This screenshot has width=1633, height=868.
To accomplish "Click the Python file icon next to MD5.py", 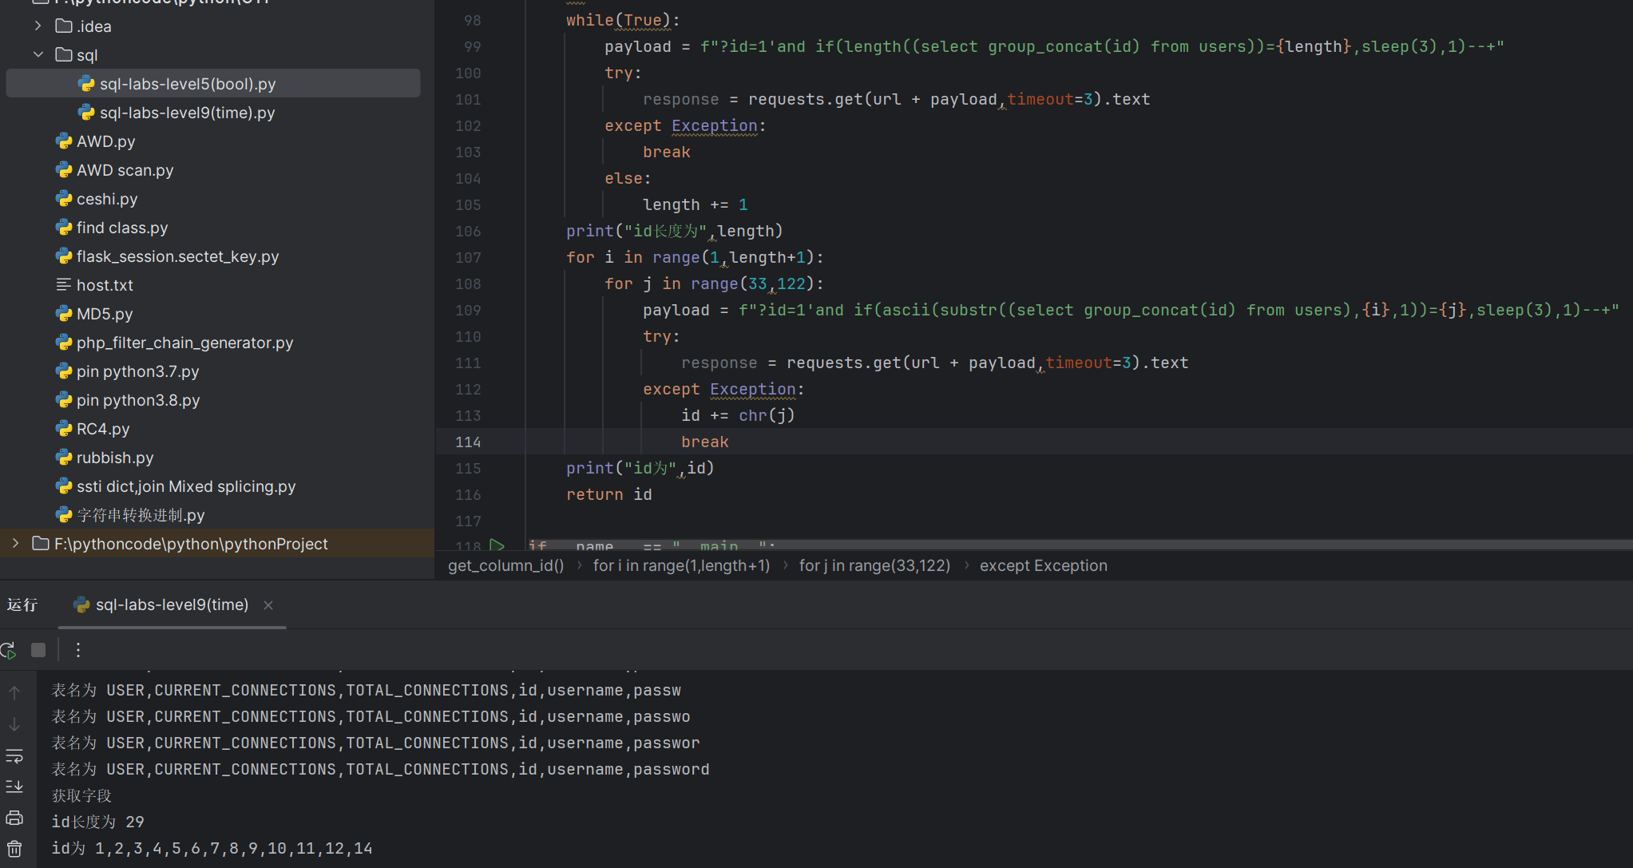I will [x=64, y=313].
